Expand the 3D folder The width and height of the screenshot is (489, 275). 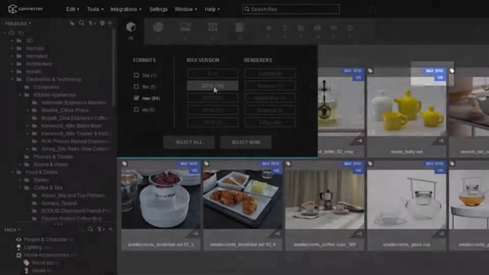coord(12,40)
